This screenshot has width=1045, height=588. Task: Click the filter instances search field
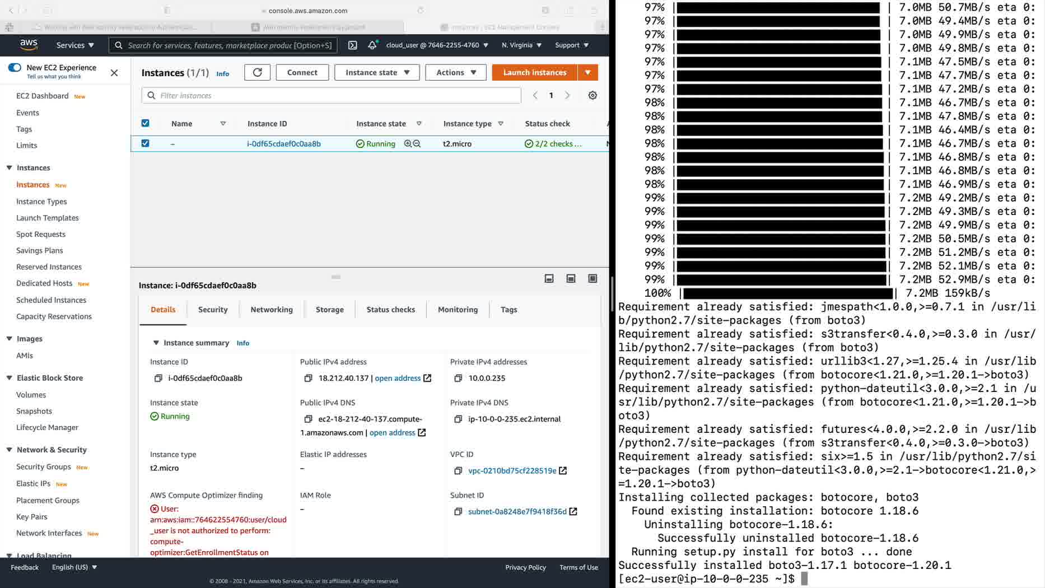(332, 96)
